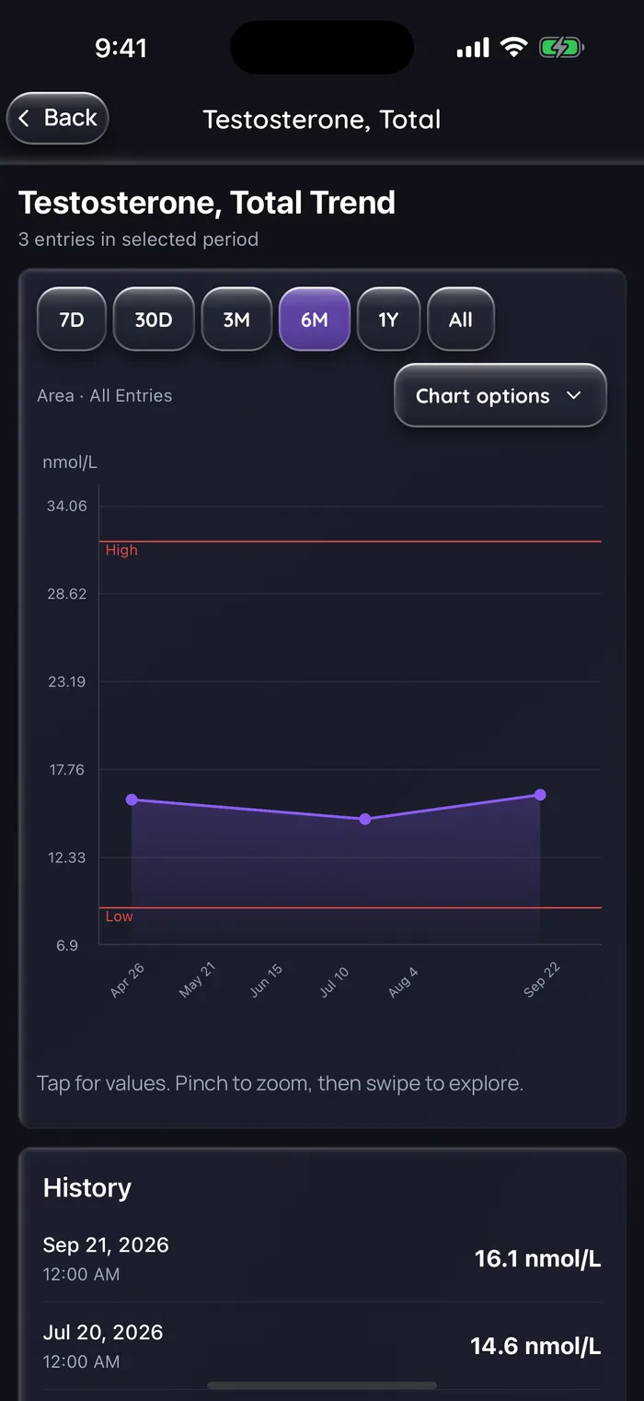Tap the Testosterone, Total header title
644x1401 pixels.
click(322, 120)
